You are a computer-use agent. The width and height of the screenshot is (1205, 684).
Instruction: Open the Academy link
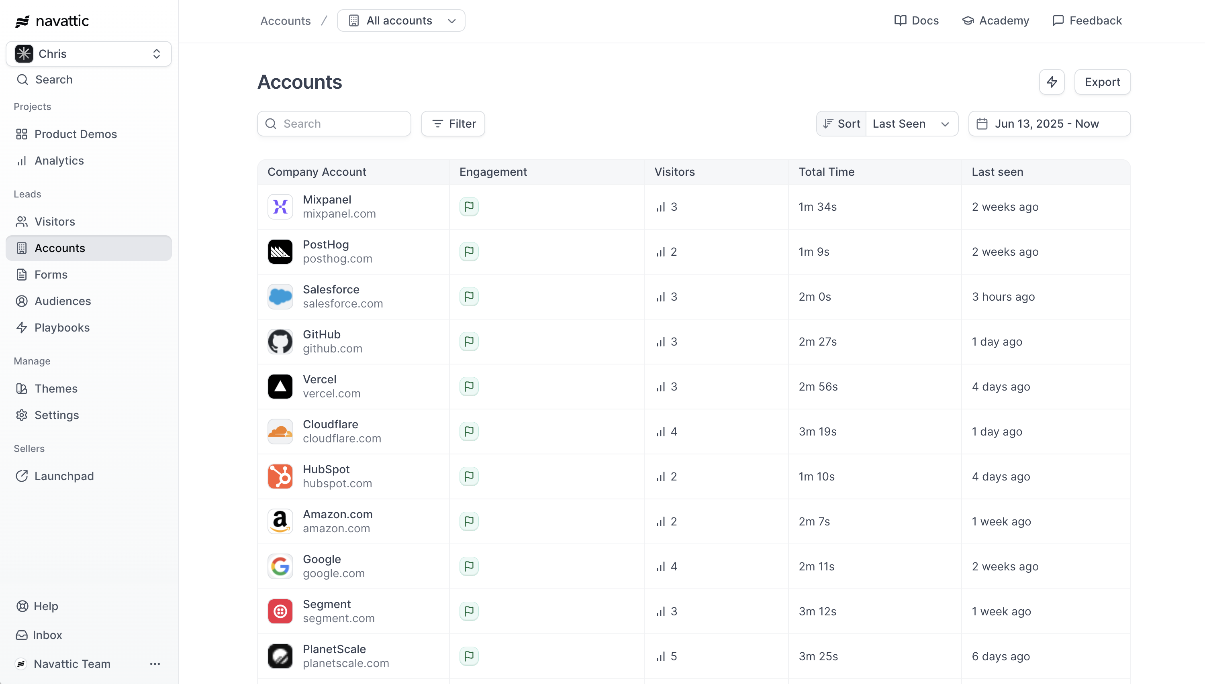tap(995, 20)
